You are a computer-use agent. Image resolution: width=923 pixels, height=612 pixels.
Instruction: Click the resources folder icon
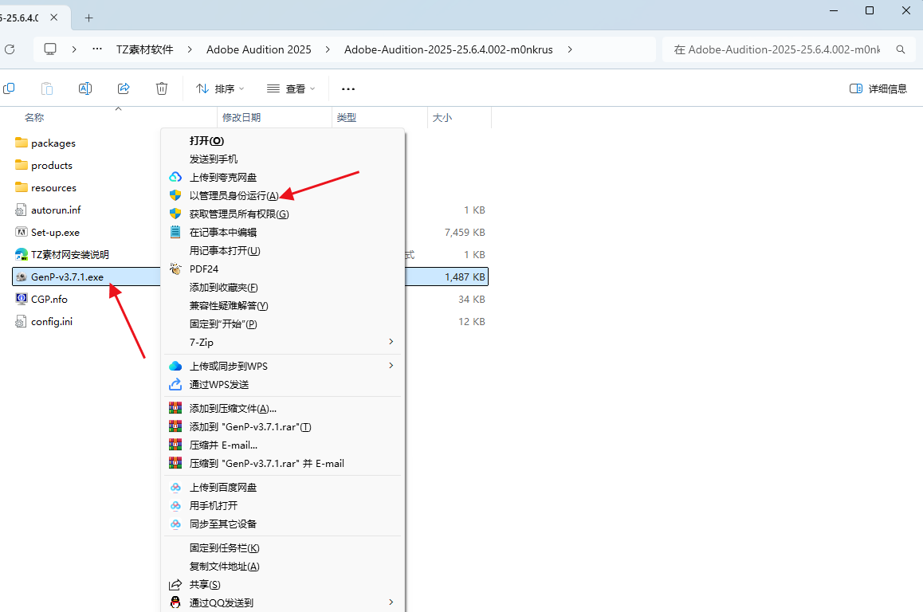pyautogui.click(x=22, y=187)
